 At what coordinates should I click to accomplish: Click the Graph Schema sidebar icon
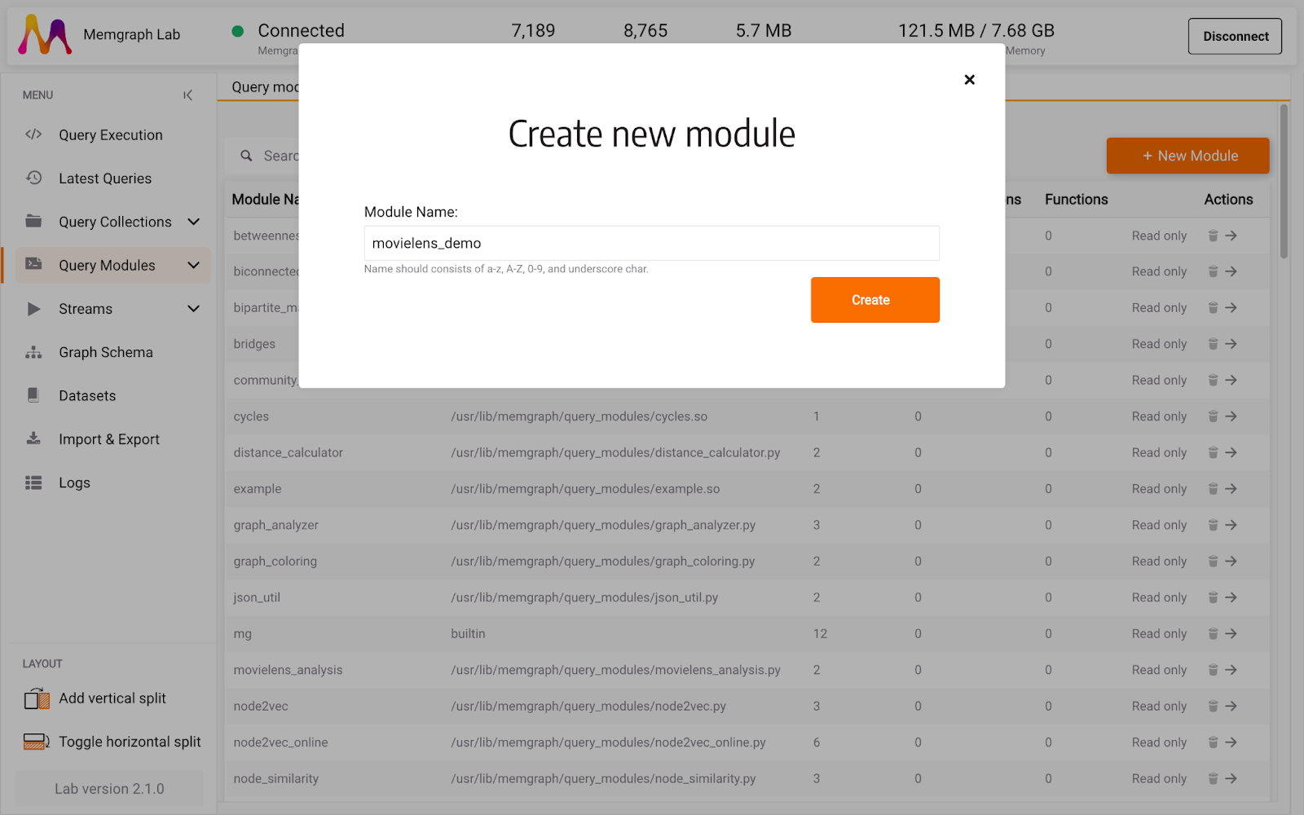pos(33,352)
